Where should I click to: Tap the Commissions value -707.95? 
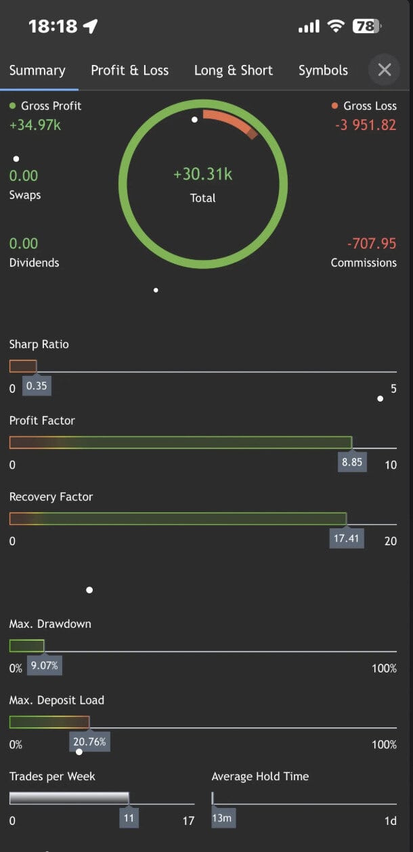[x=371, y=243]
